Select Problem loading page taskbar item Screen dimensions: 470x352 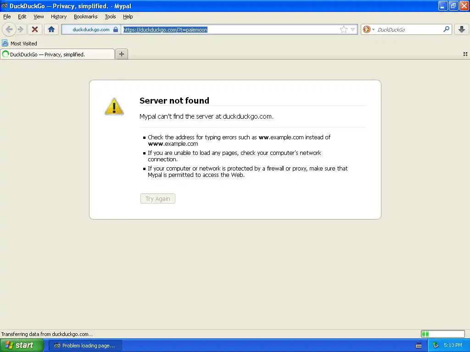pyautogui.click(x=85, y=346)
